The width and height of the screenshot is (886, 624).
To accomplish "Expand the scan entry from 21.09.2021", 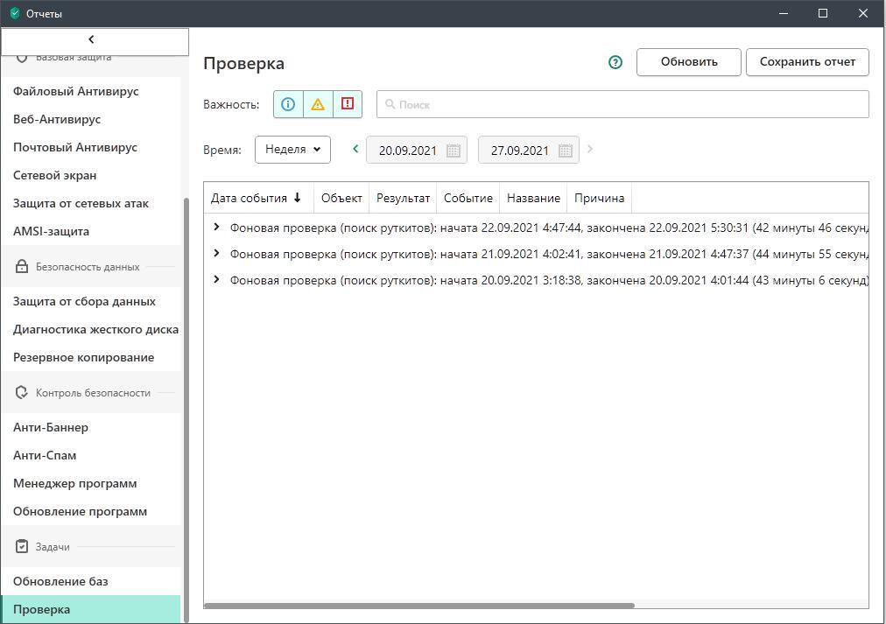I will click(217, 254).
